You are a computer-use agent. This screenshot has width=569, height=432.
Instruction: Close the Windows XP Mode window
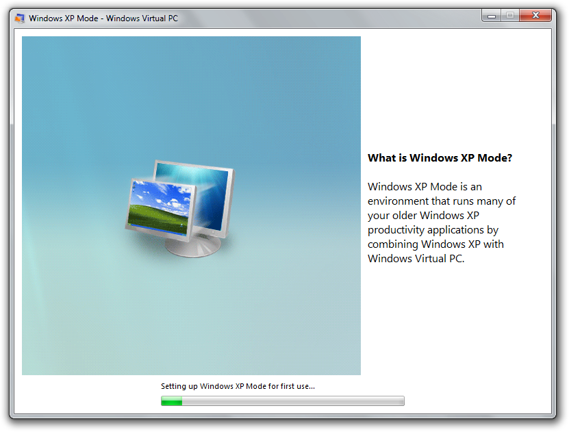535,16
